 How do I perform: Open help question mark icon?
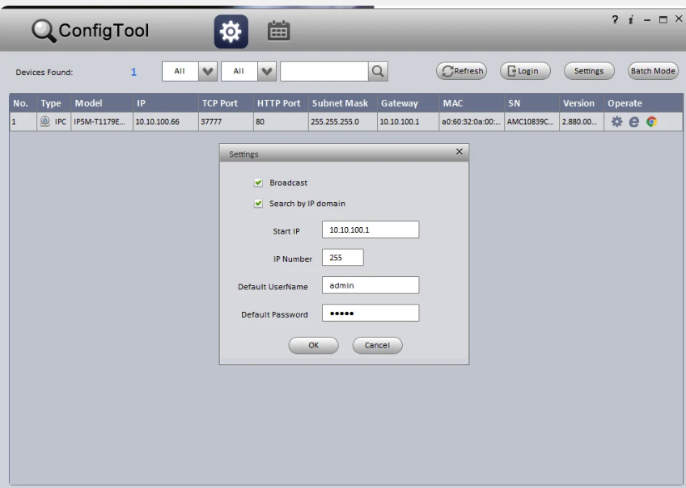(615, 19)
